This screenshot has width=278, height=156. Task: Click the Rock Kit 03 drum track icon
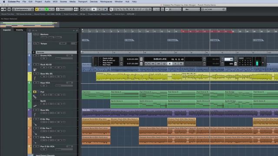(35, 70)
